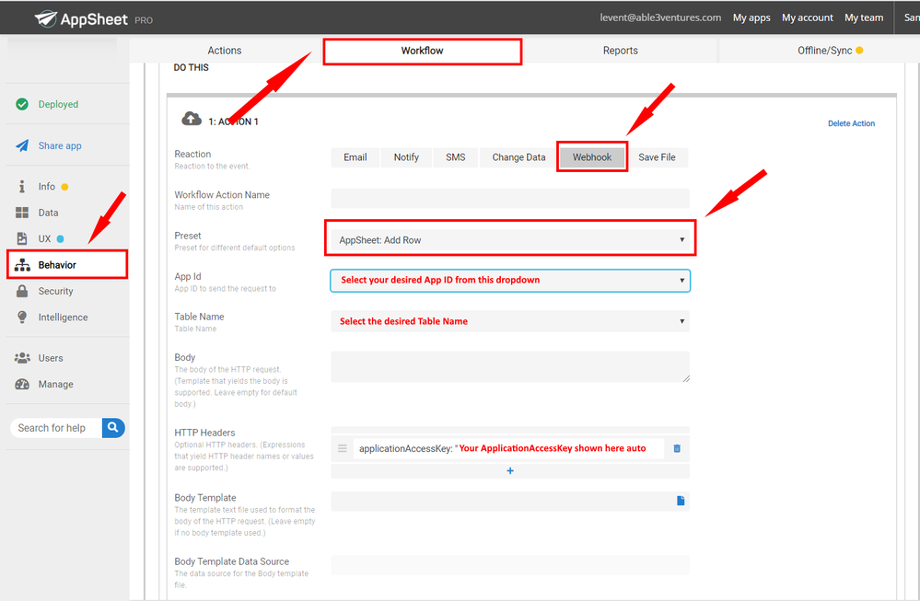Click the Deployed status link
The image size is (920, 601).
tap(58, 104)
